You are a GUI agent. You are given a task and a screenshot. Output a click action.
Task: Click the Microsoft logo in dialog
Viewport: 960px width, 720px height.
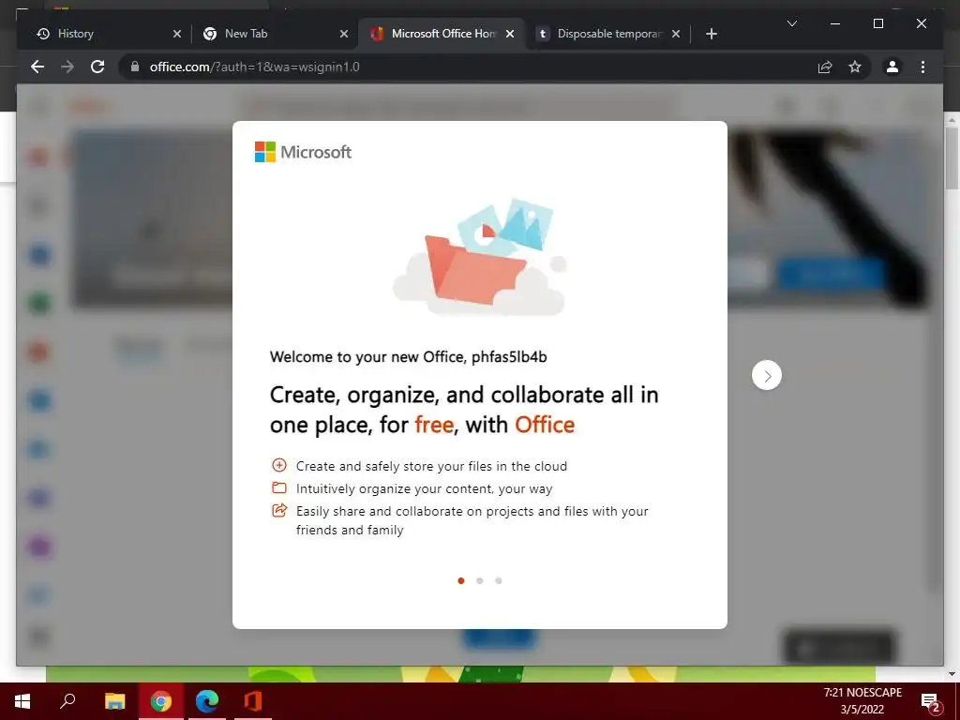coord(303,152)
